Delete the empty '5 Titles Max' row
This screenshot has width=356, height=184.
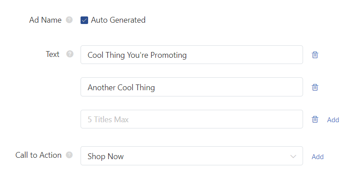[315, 120]
